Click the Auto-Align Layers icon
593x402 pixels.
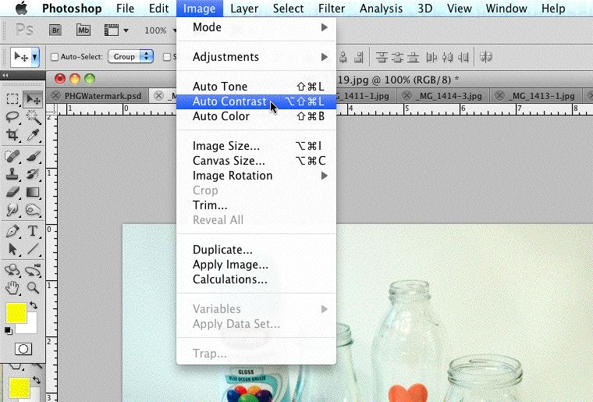486,57
